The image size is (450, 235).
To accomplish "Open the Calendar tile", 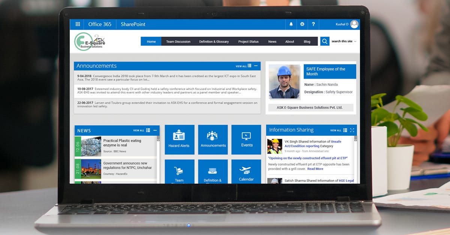I will 246,172.
